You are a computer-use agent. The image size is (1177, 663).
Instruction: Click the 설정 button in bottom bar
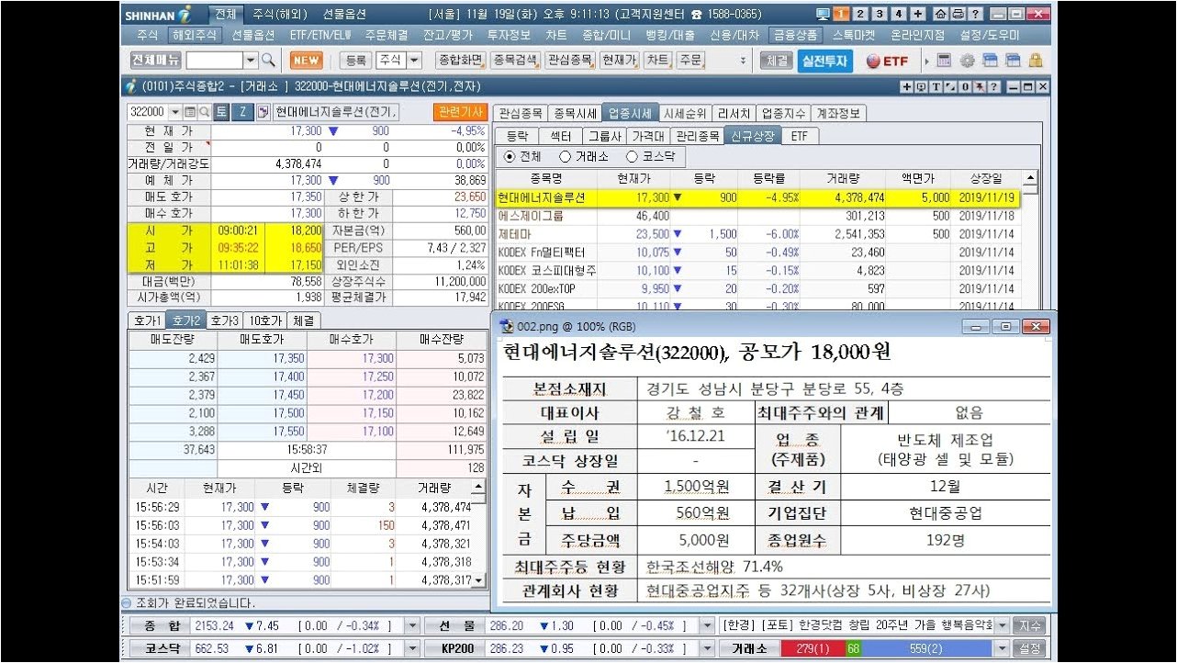pyautogui.click(x=1031, y=648)
